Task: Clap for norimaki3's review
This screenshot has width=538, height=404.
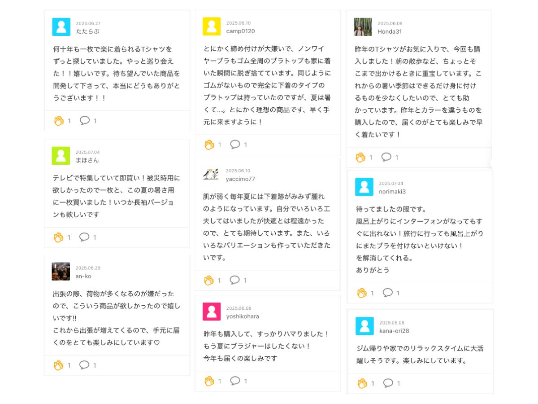Action: pos(362,293)
